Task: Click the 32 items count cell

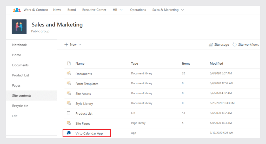Action: click(183, 73)
